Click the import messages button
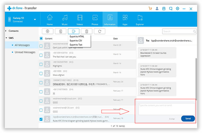Viewport: 202px width, 133px height. tap(61, 31)
